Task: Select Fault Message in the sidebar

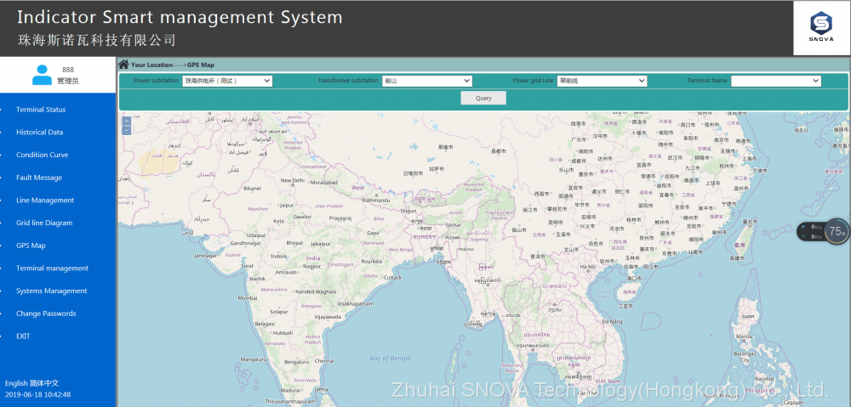Action: pyautogui.click(x=39, y=178)
